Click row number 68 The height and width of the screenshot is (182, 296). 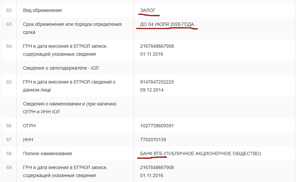click(x=9, y=153)
